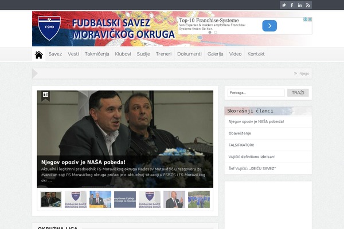Open the Savez menu
The image size is (344, 229).
click(x=55, y=54)
